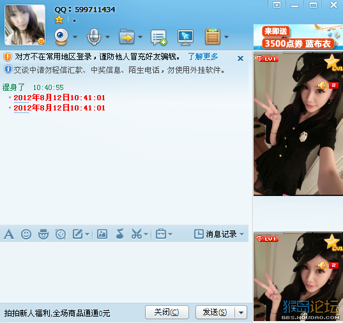This screenshot has width=343, height=323.
Task: Click the orange shield warning icon
Action: (8, 57)
